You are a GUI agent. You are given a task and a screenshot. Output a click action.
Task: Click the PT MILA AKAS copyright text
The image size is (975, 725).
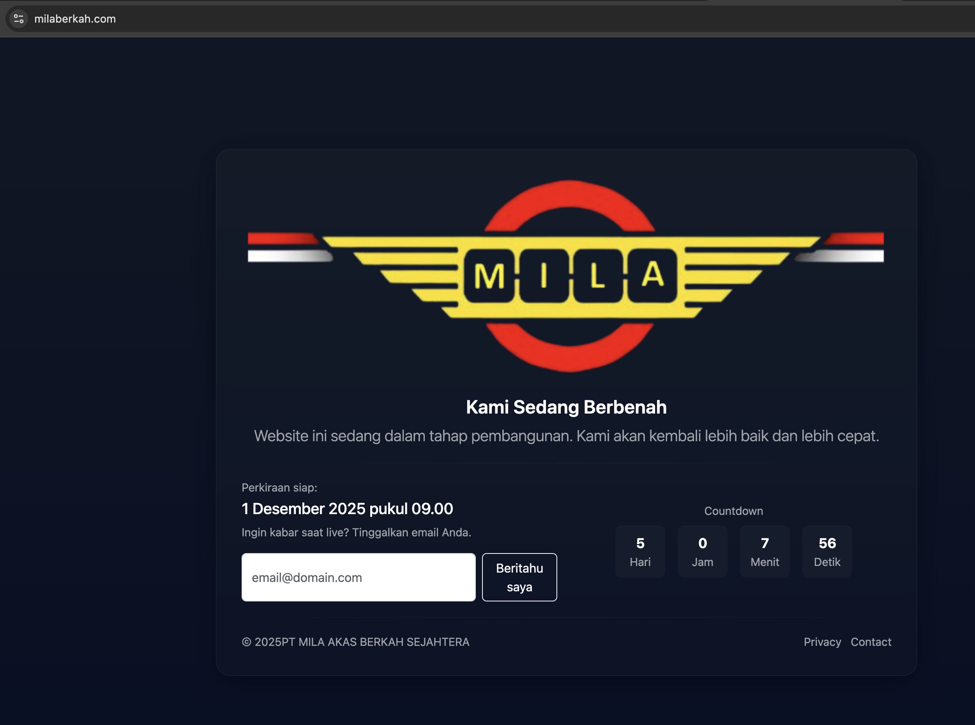tap(355, 642)
